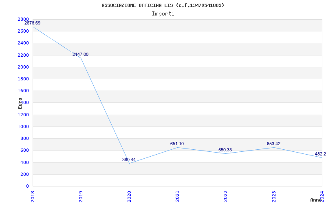Select the 2147.00 data label
326x204 pixels.
tap(80, 55)
